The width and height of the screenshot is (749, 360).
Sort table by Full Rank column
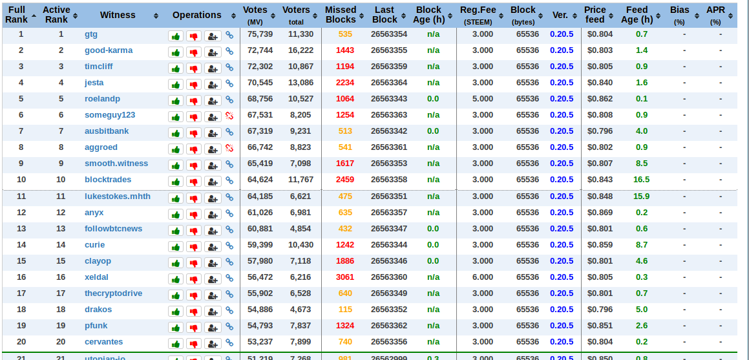tap(19, 15)
